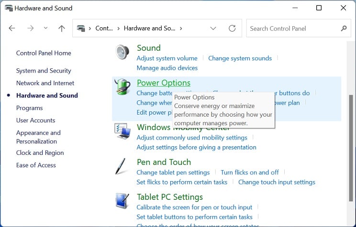Expand the address bar history dropdown
Image resolution: width=356 pixels, height=227 pixels.
click(x=213, y=28)
